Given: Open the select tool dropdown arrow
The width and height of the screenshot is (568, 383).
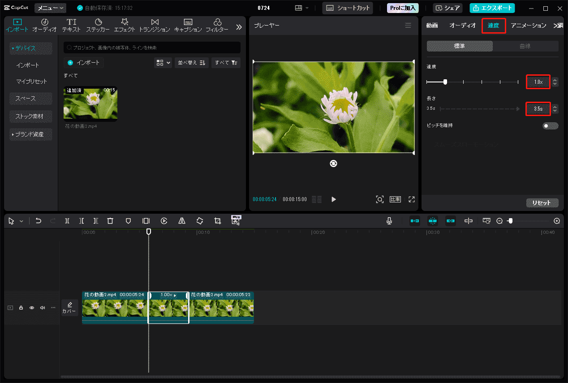Looking at the screenshot, I should click(x=22, y=221).
